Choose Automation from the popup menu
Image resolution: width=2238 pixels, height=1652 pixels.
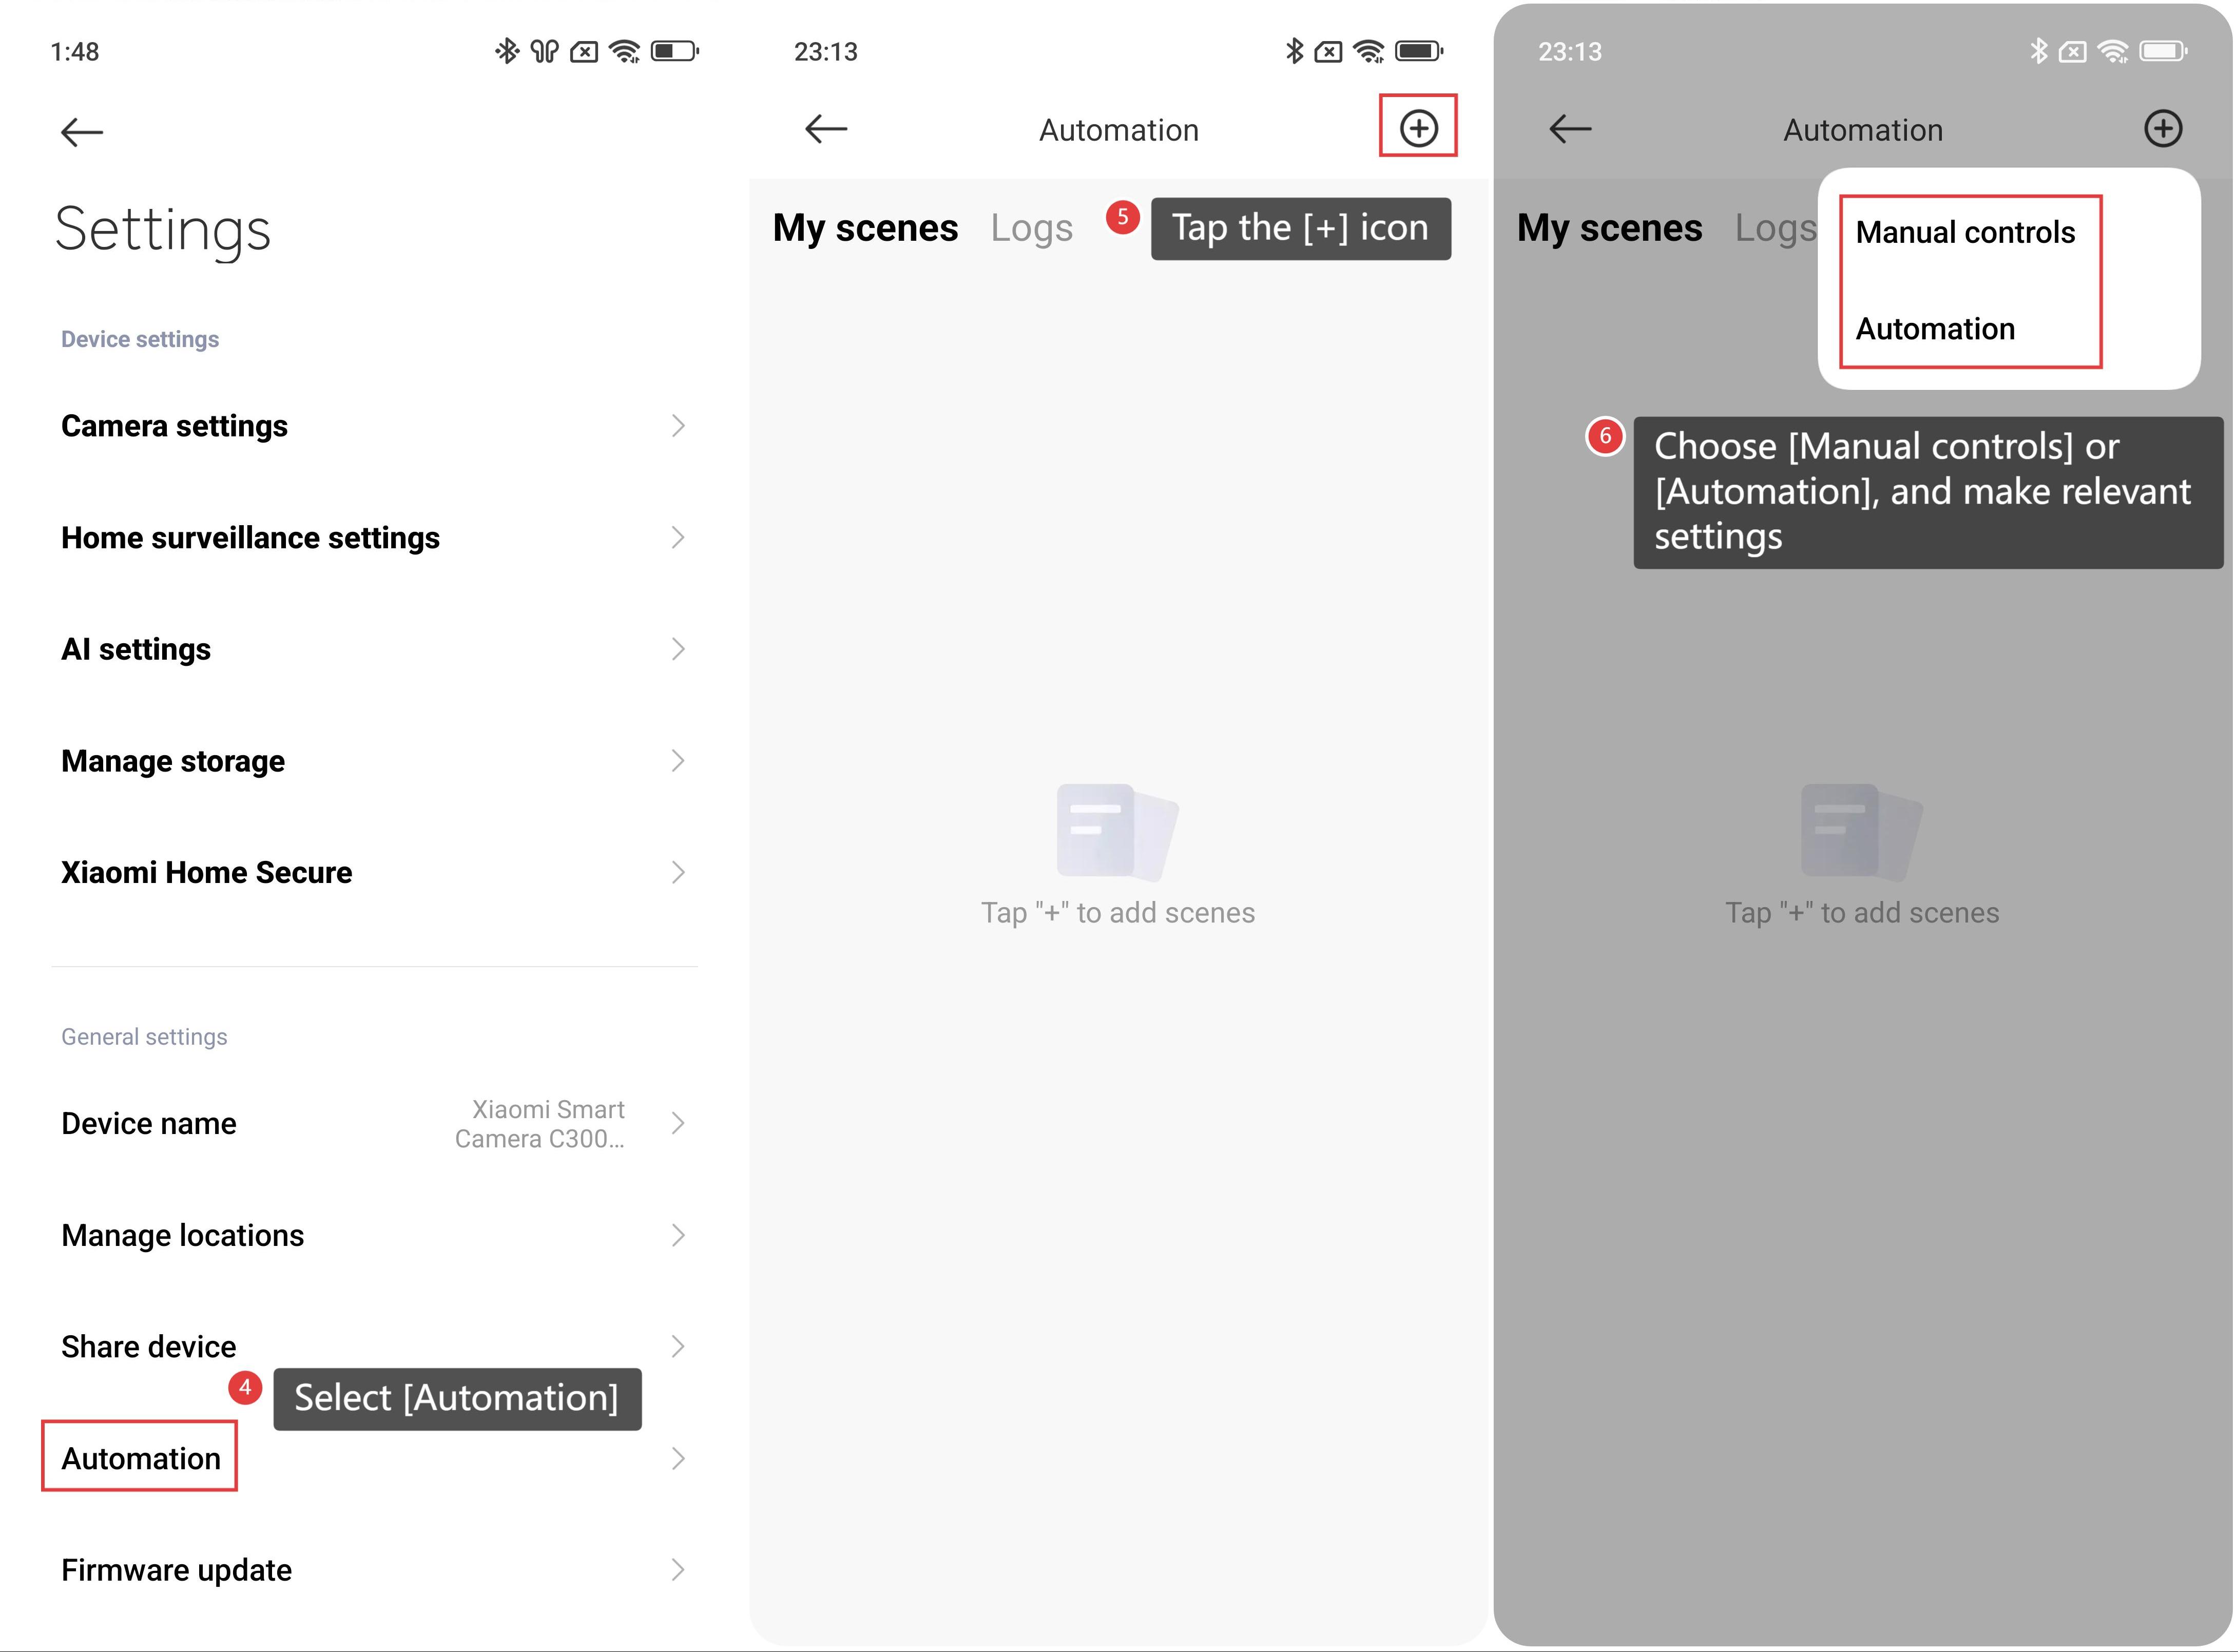[1935, 329]
